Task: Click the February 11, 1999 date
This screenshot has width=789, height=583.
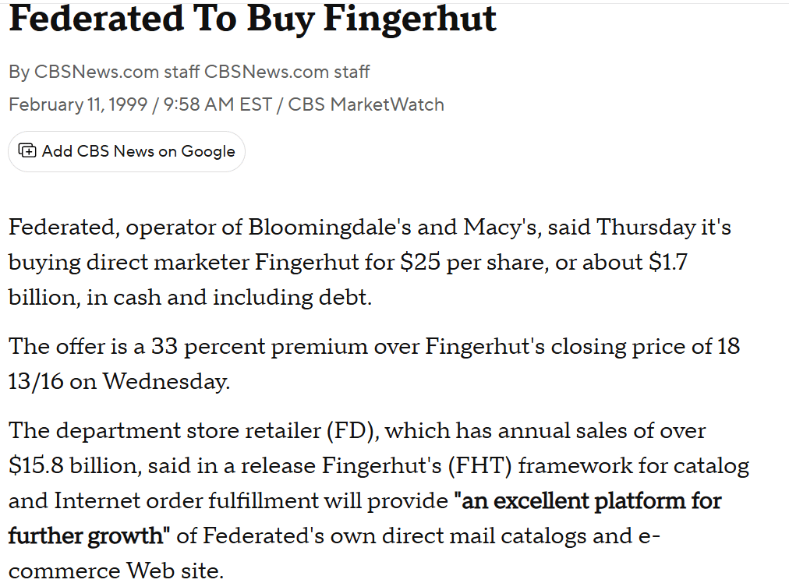Action: pos(78,104)
